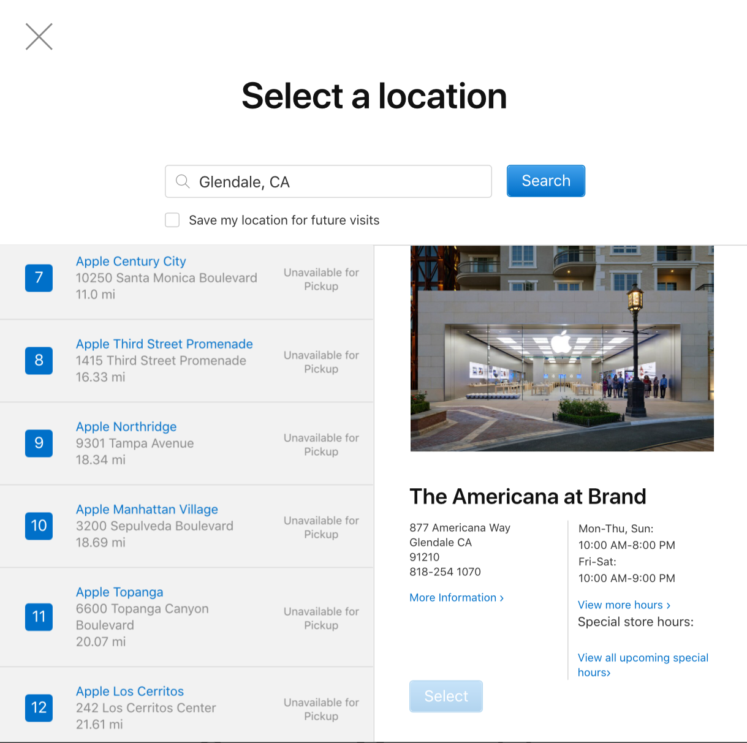Click the 18.69 mi distance text
Screen dimensions: 747x743
tap(100, 543)
